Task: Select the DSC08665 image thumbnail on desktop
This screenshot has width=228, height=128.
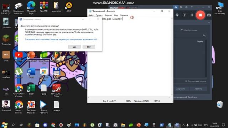Action: (6, 23)
